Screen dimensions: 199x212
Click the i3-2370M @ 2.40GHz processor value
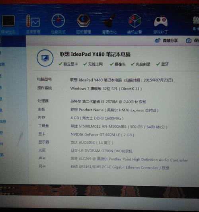pos(108,101)
